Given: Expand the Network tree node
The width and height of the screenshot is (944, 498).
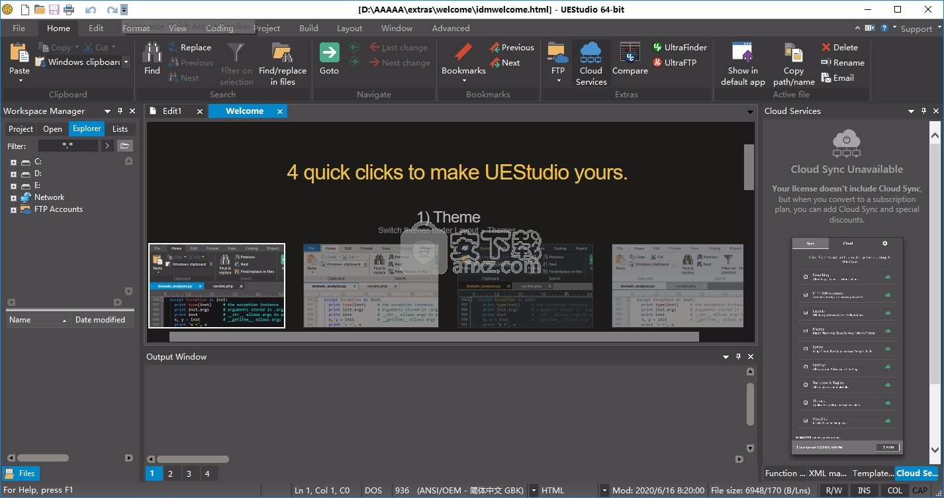Looking at the screenshot, I should (x=13, y=198).
